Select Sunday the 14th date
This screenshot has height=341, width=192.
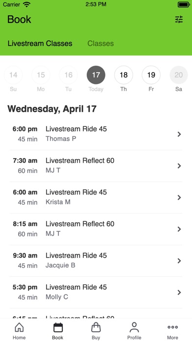(13, 75)
